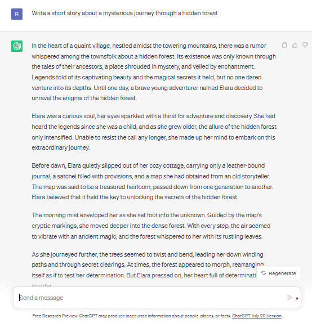Click the paragraph starting 'The morning mist enveloped'
The image size is (312, 323).
click(151, 226)
